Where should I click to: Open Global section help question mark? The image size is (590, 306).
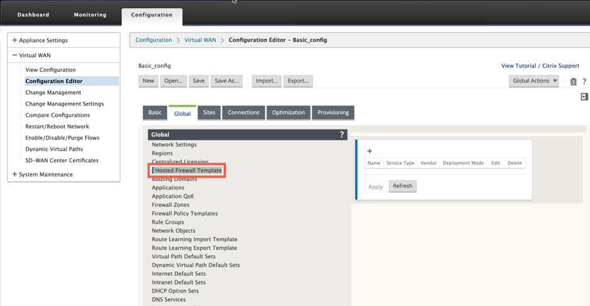342,134
